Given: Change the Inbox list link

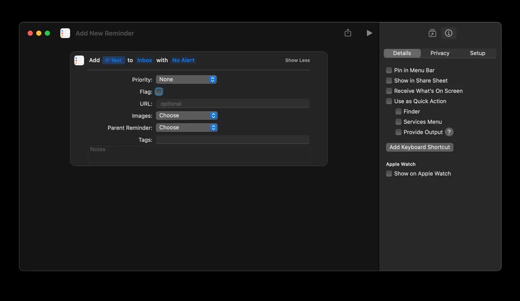Looking at the screenshot, I should pyautogui.click(x=144, y=60).
